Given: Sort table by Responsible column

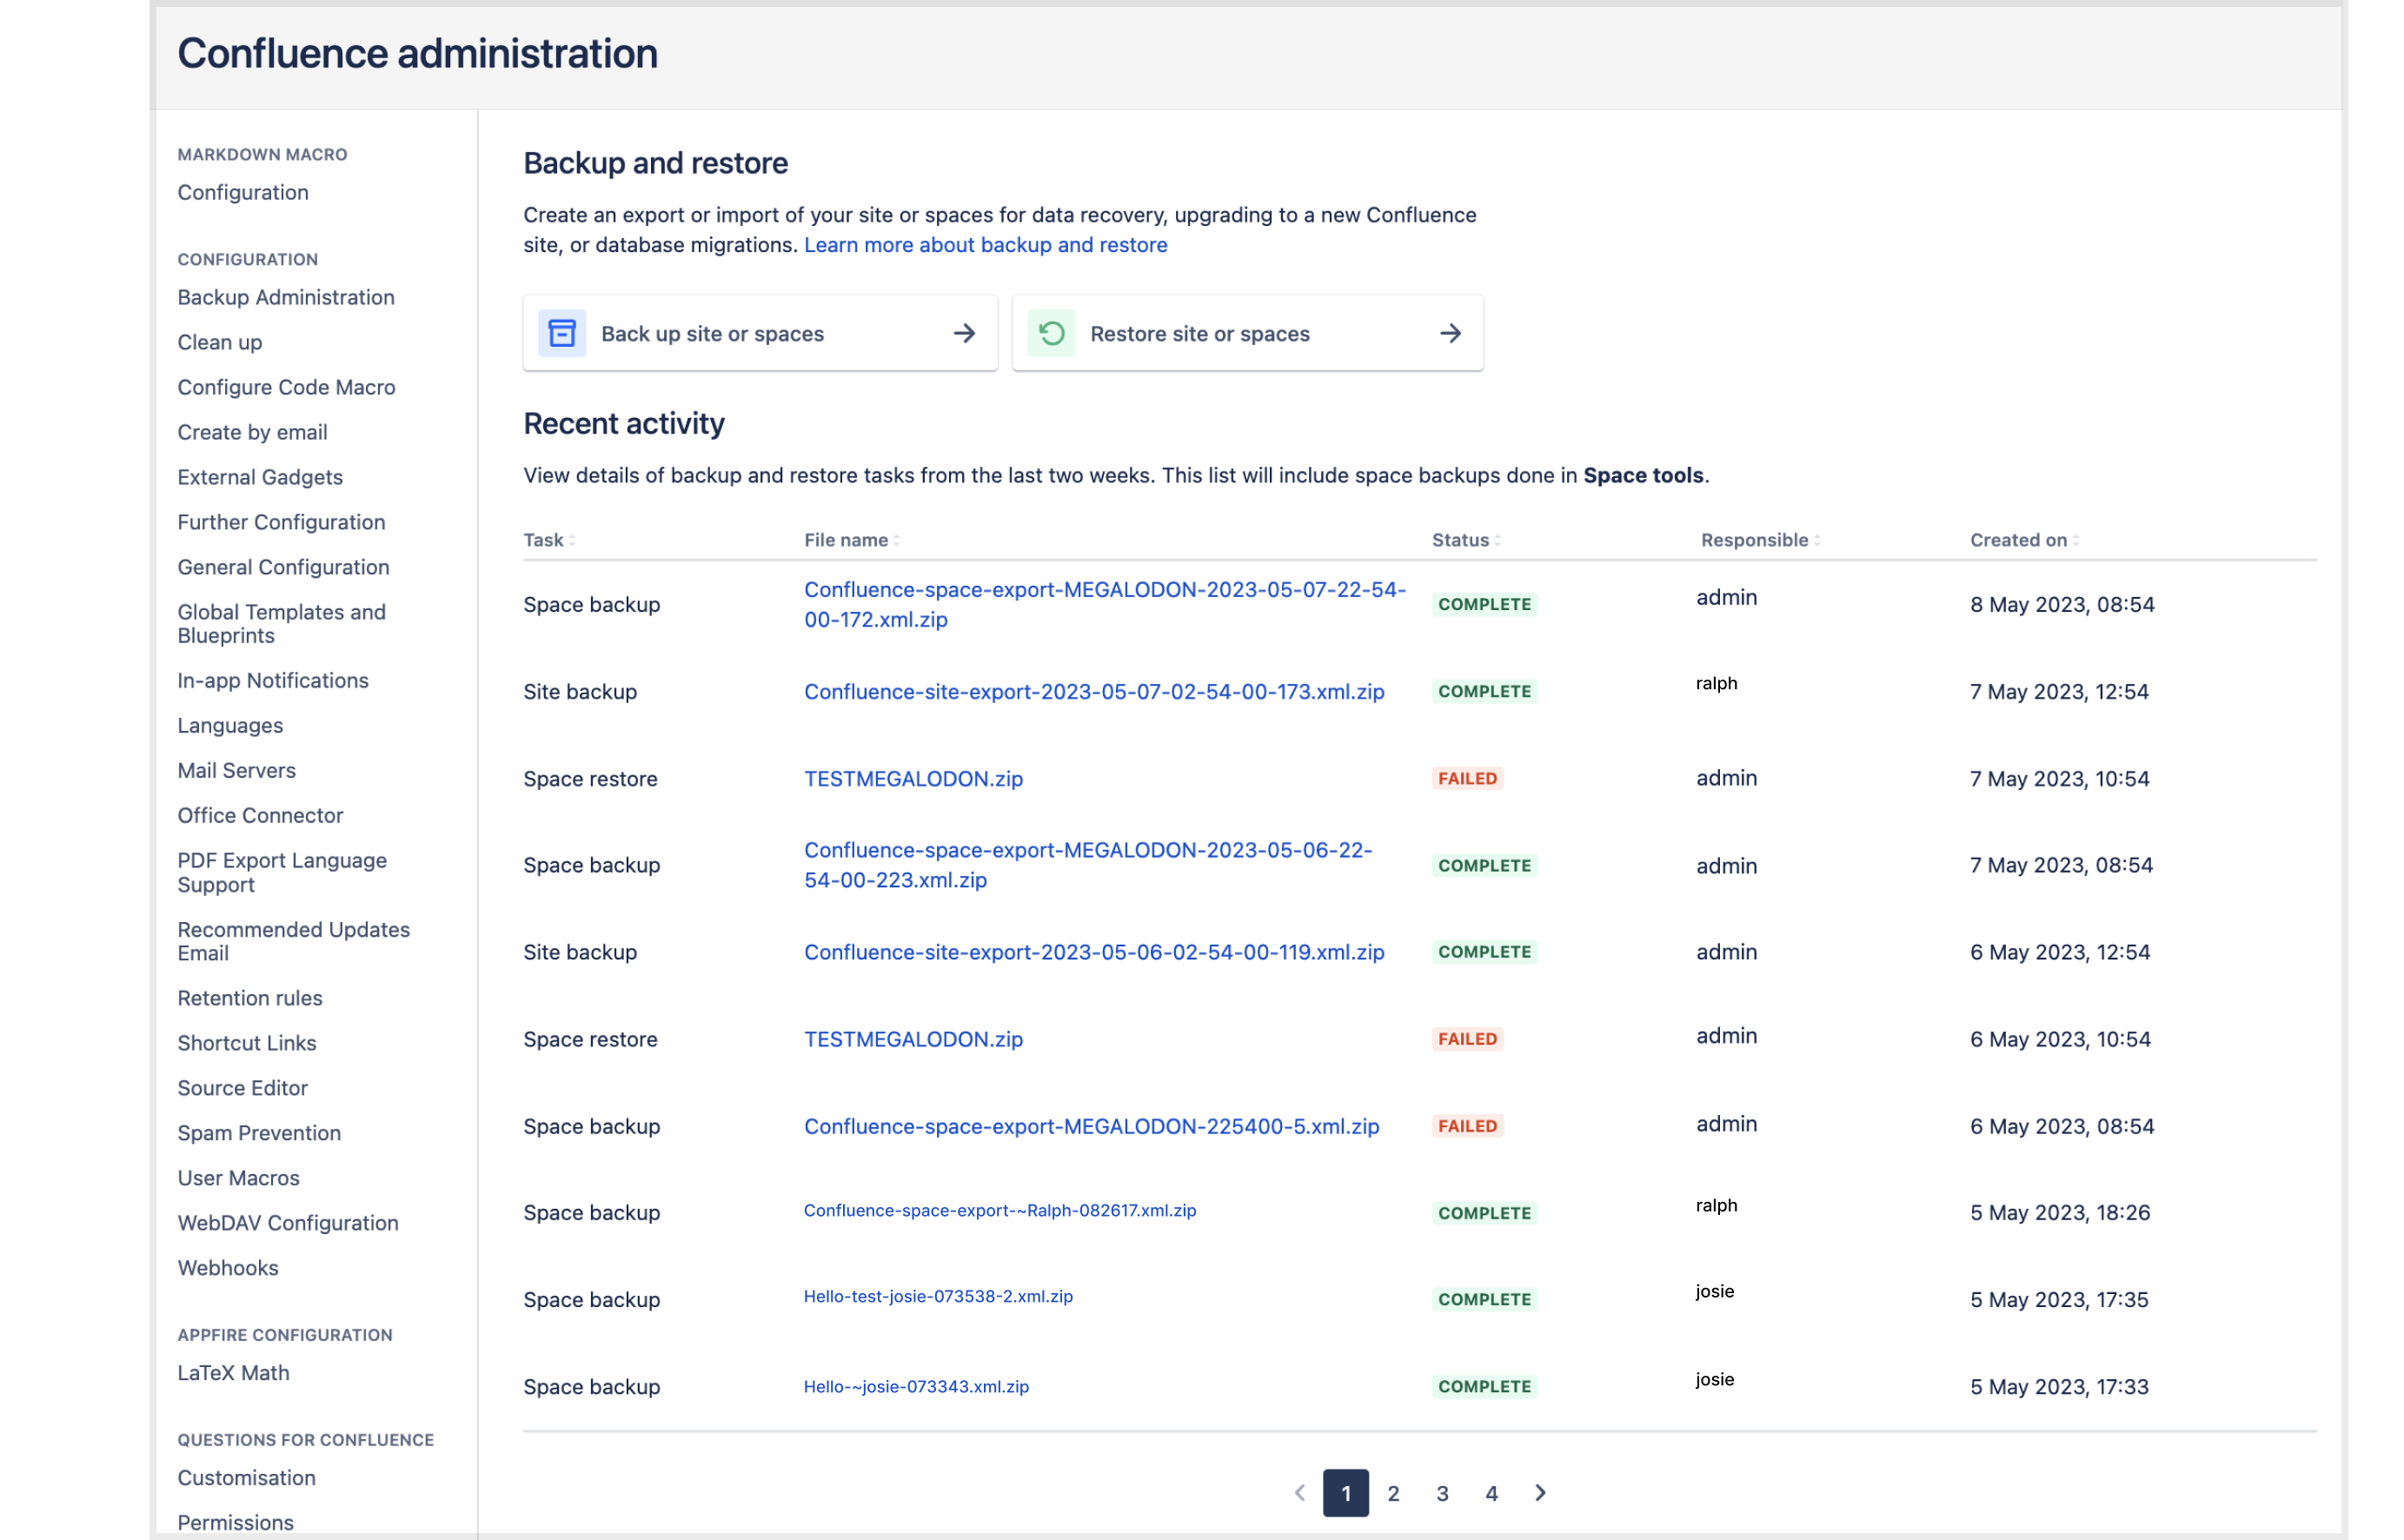Looking at the screenshot, I should tap(1760, 540).
